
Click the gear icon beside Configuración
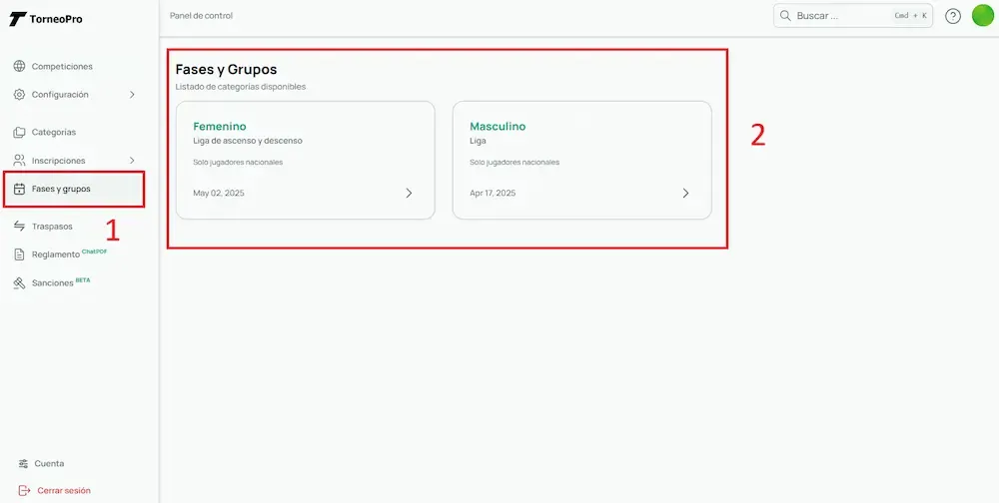(20, 95)
